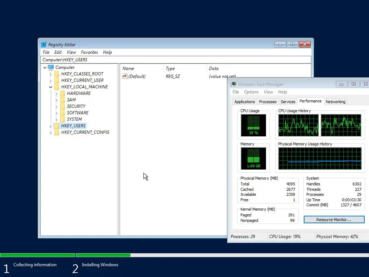369x277 pixels.
Task: Open the Registry Editor View menu
Action: (x=71, y=52)
